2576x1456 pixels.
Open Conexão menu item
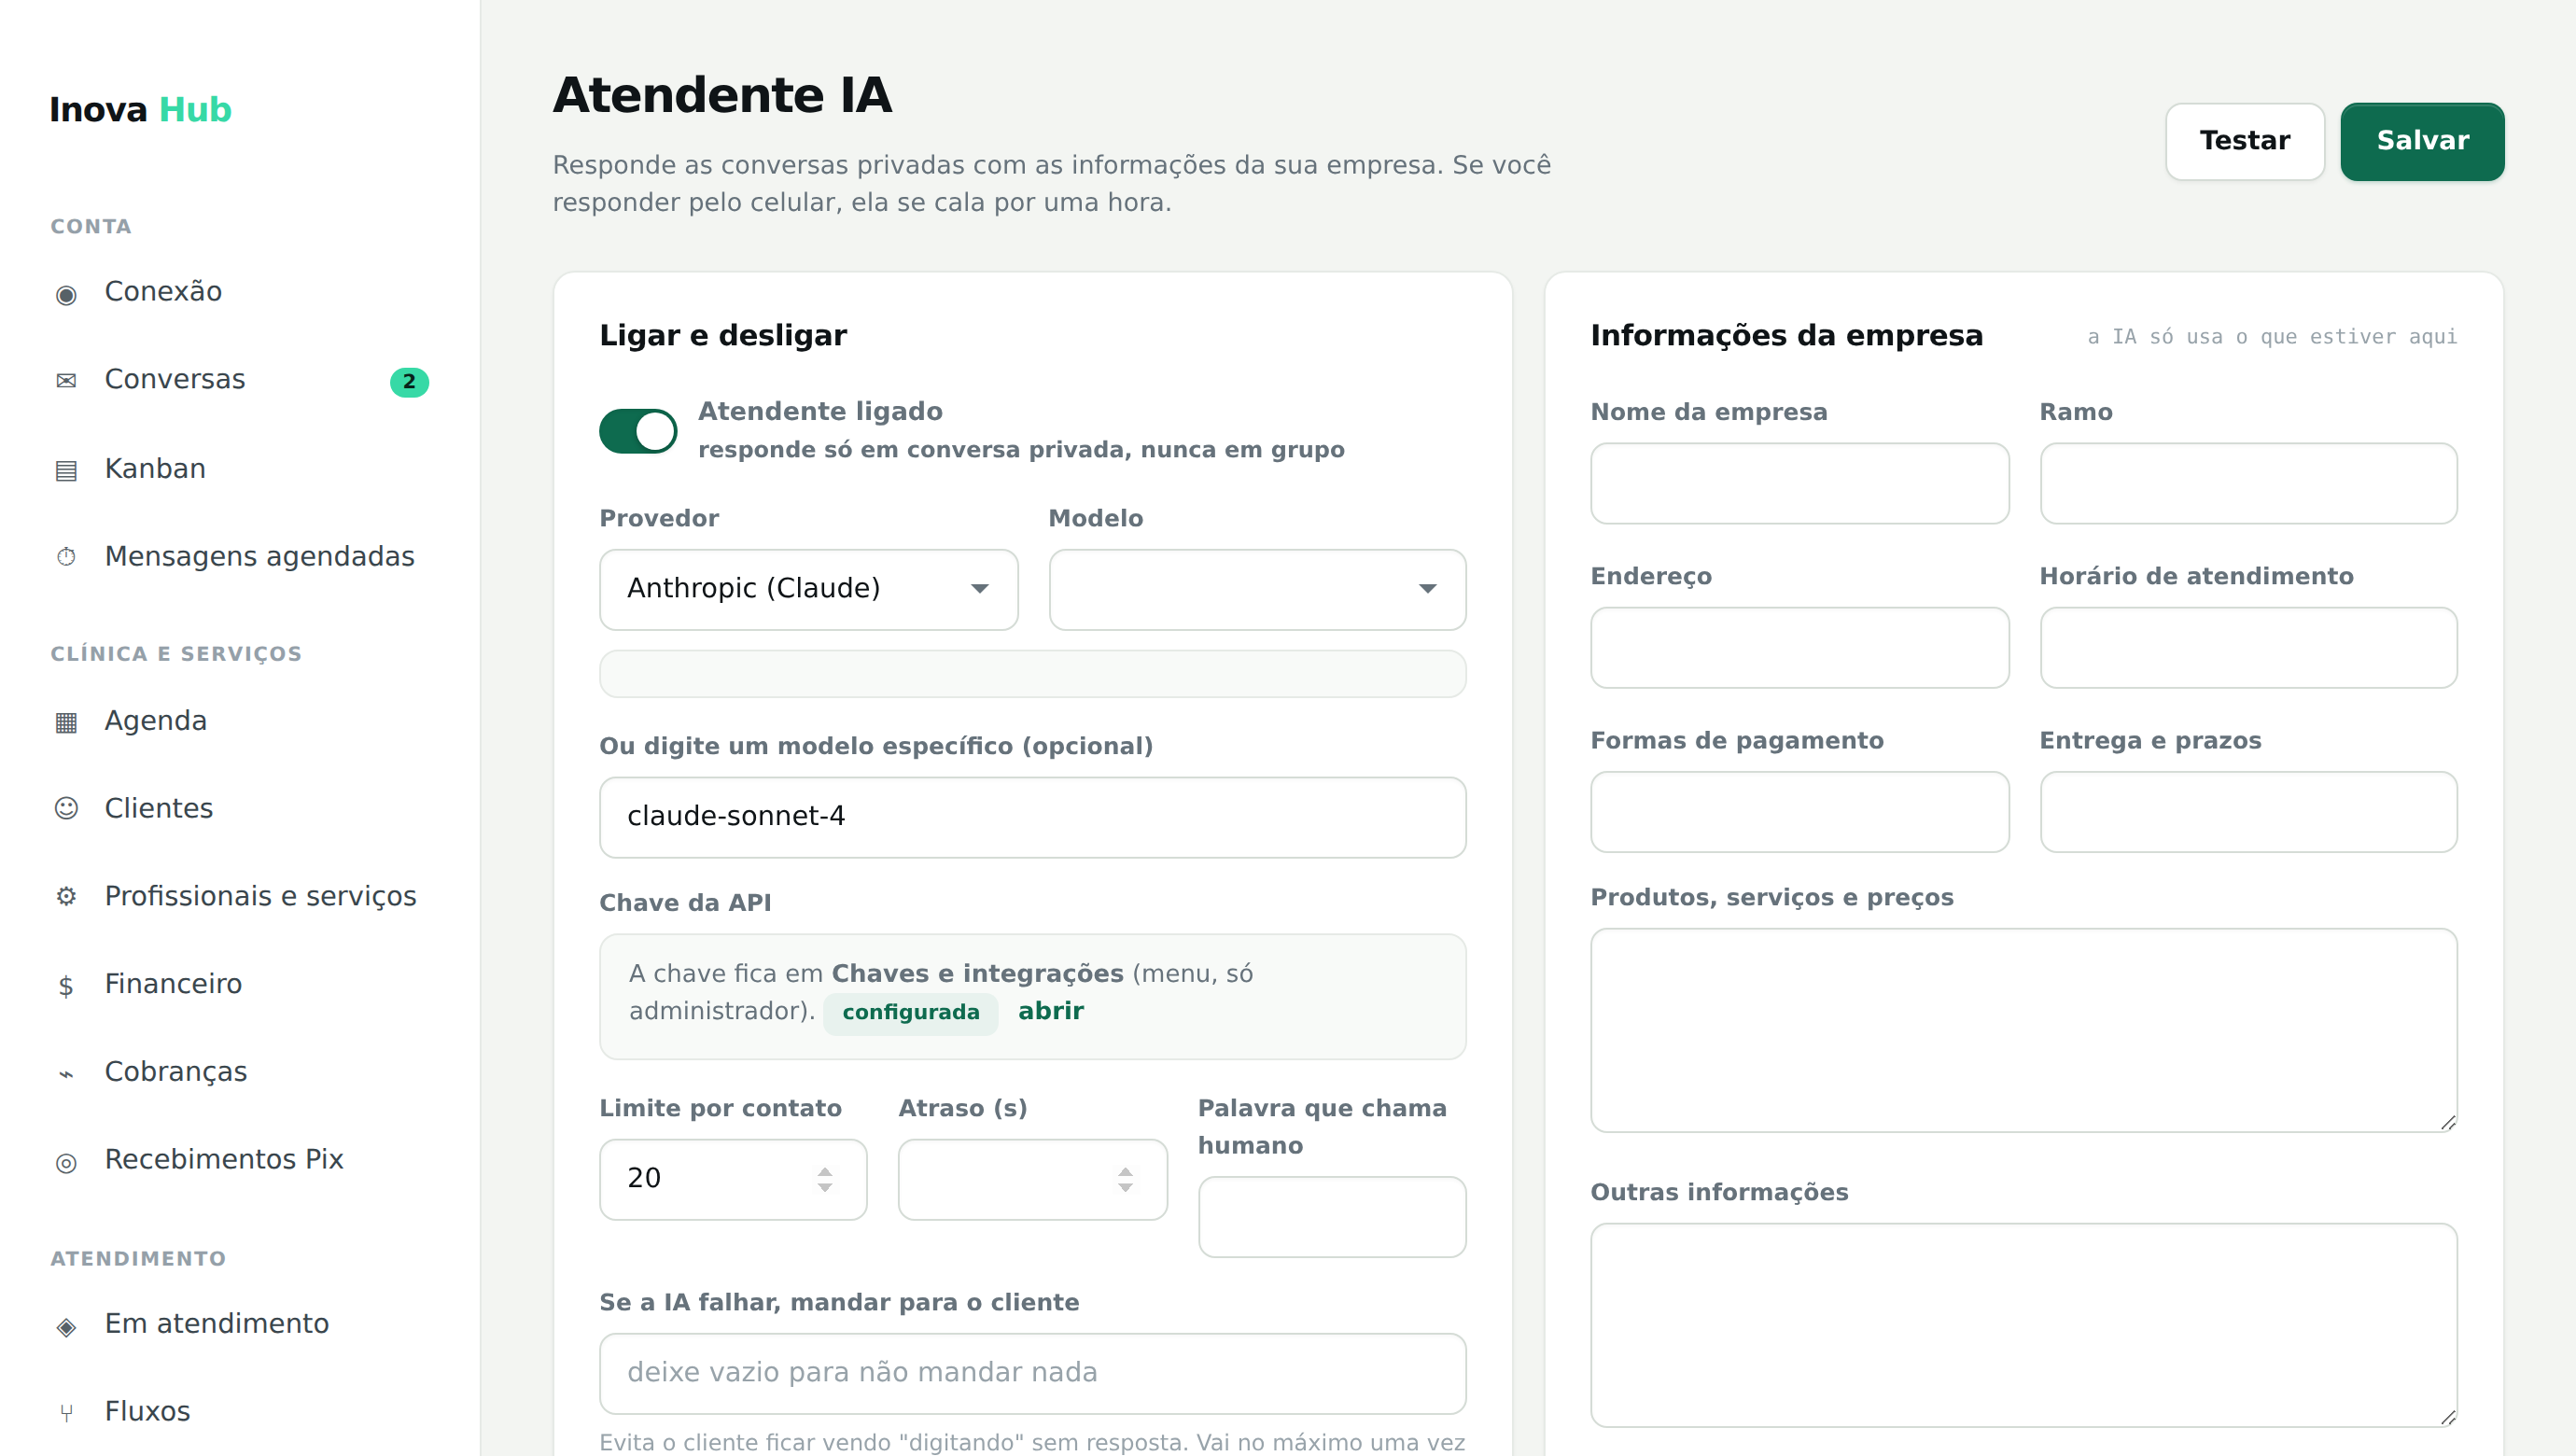coord(240,292)
